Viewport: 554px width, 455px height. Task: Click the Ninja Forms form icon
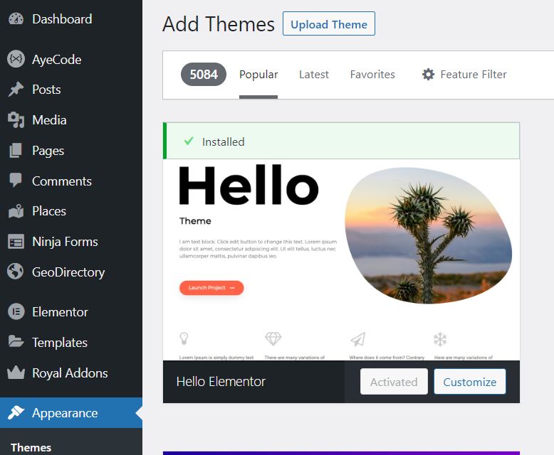point(16,242)
